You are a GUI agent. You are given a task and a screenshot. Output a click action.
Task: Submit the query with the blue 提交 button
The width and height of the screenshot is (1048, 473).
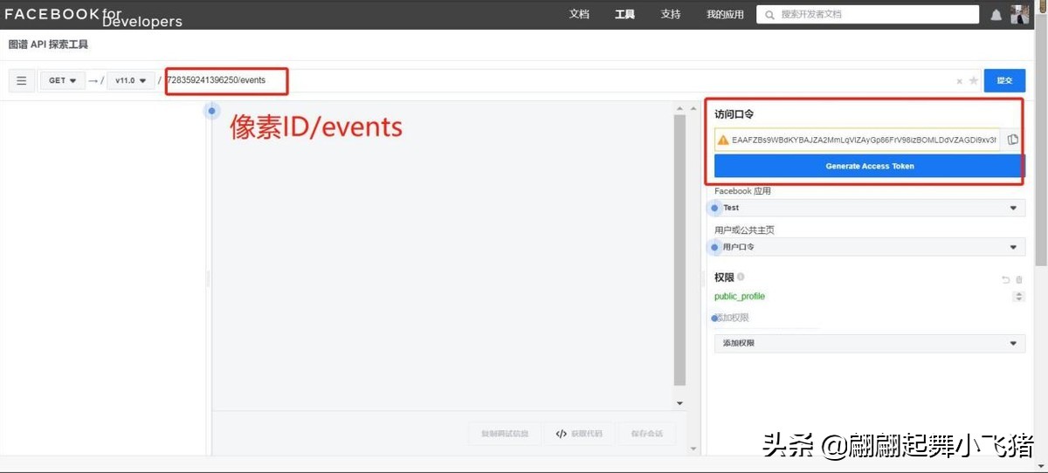1004,80
